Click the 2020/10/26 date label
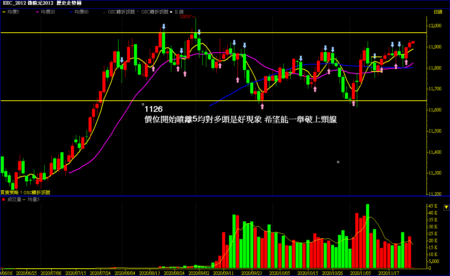 point(332,273)
